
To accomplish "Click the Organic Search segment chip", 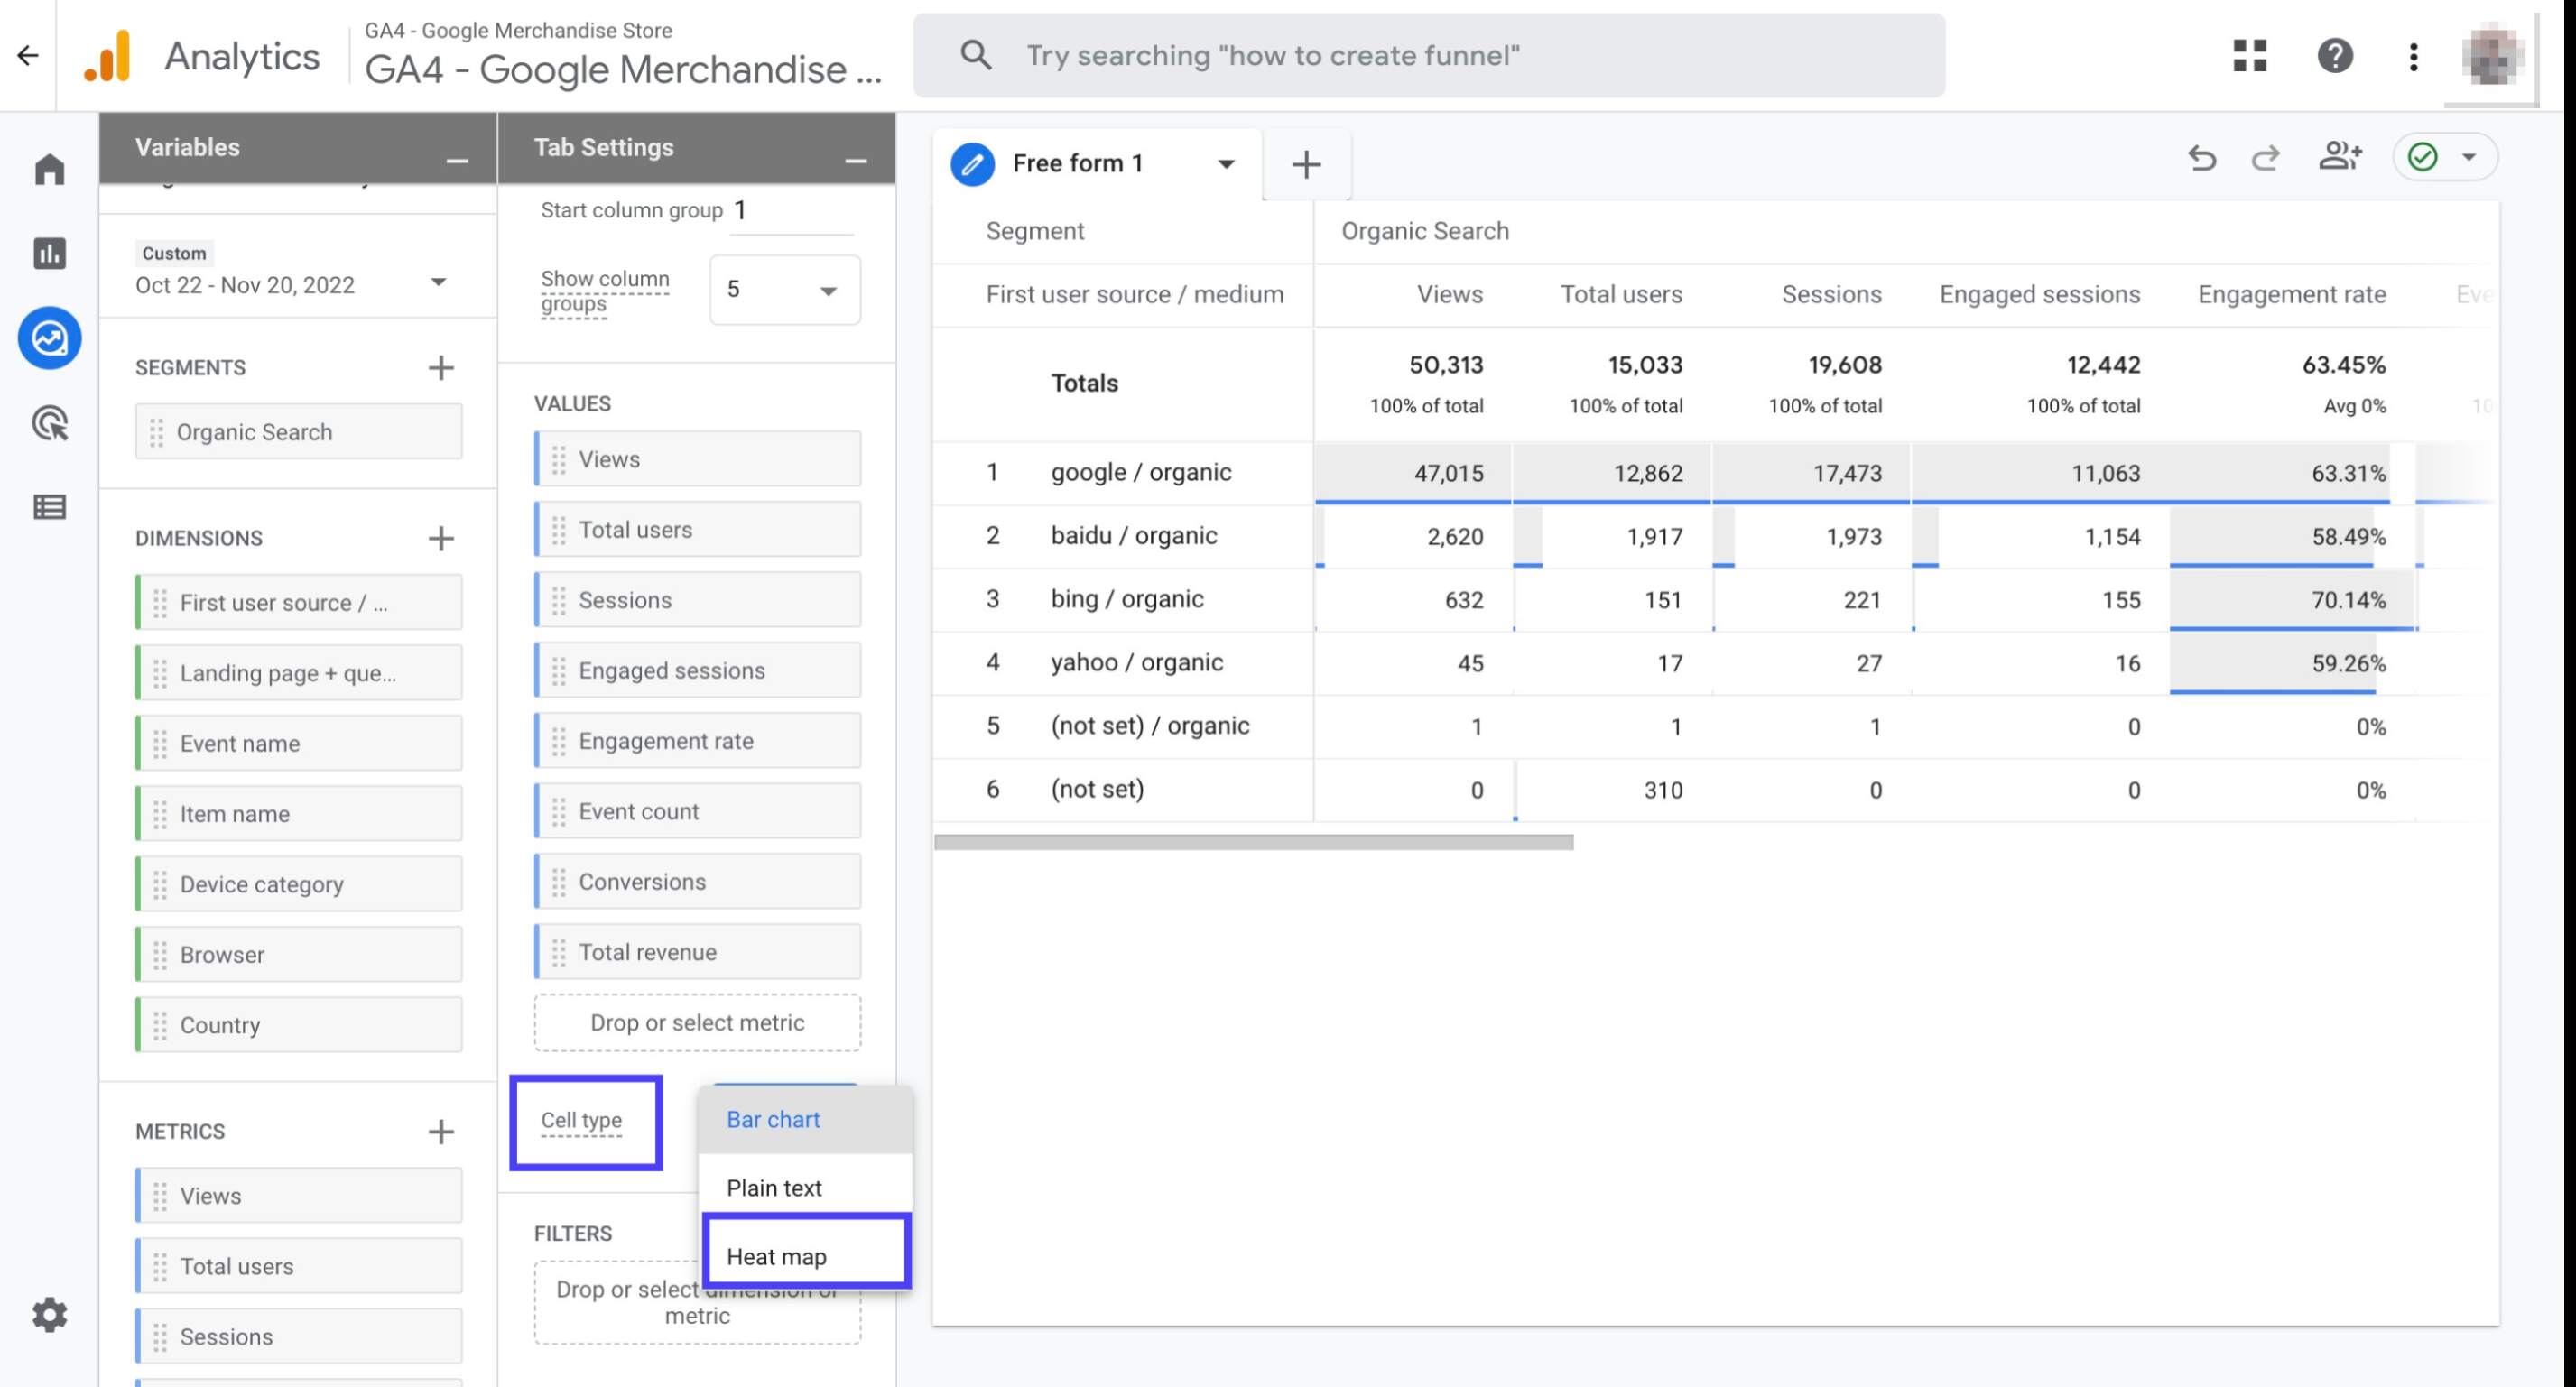I will coord(299,432).
